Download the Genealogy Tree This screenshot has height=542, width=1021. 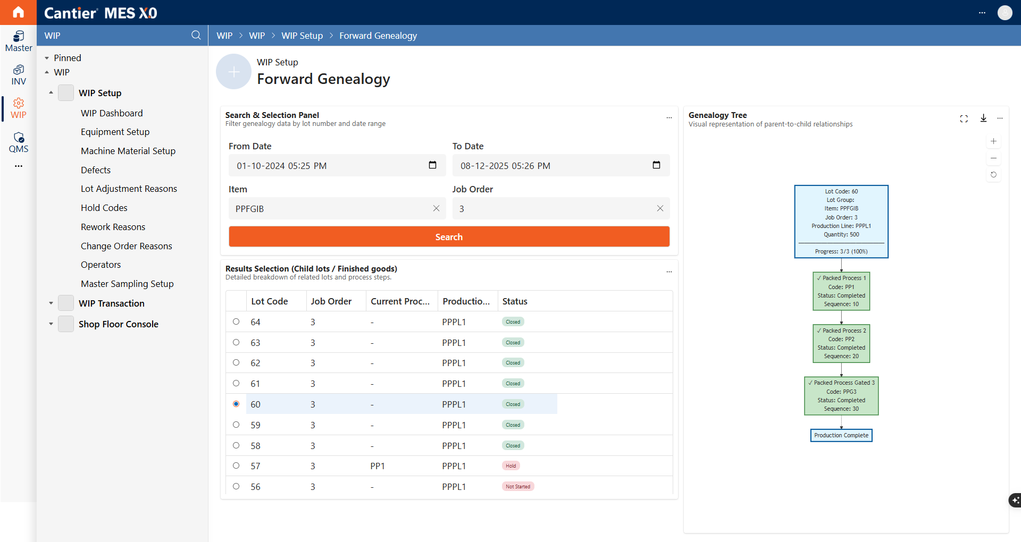(983, 118)
